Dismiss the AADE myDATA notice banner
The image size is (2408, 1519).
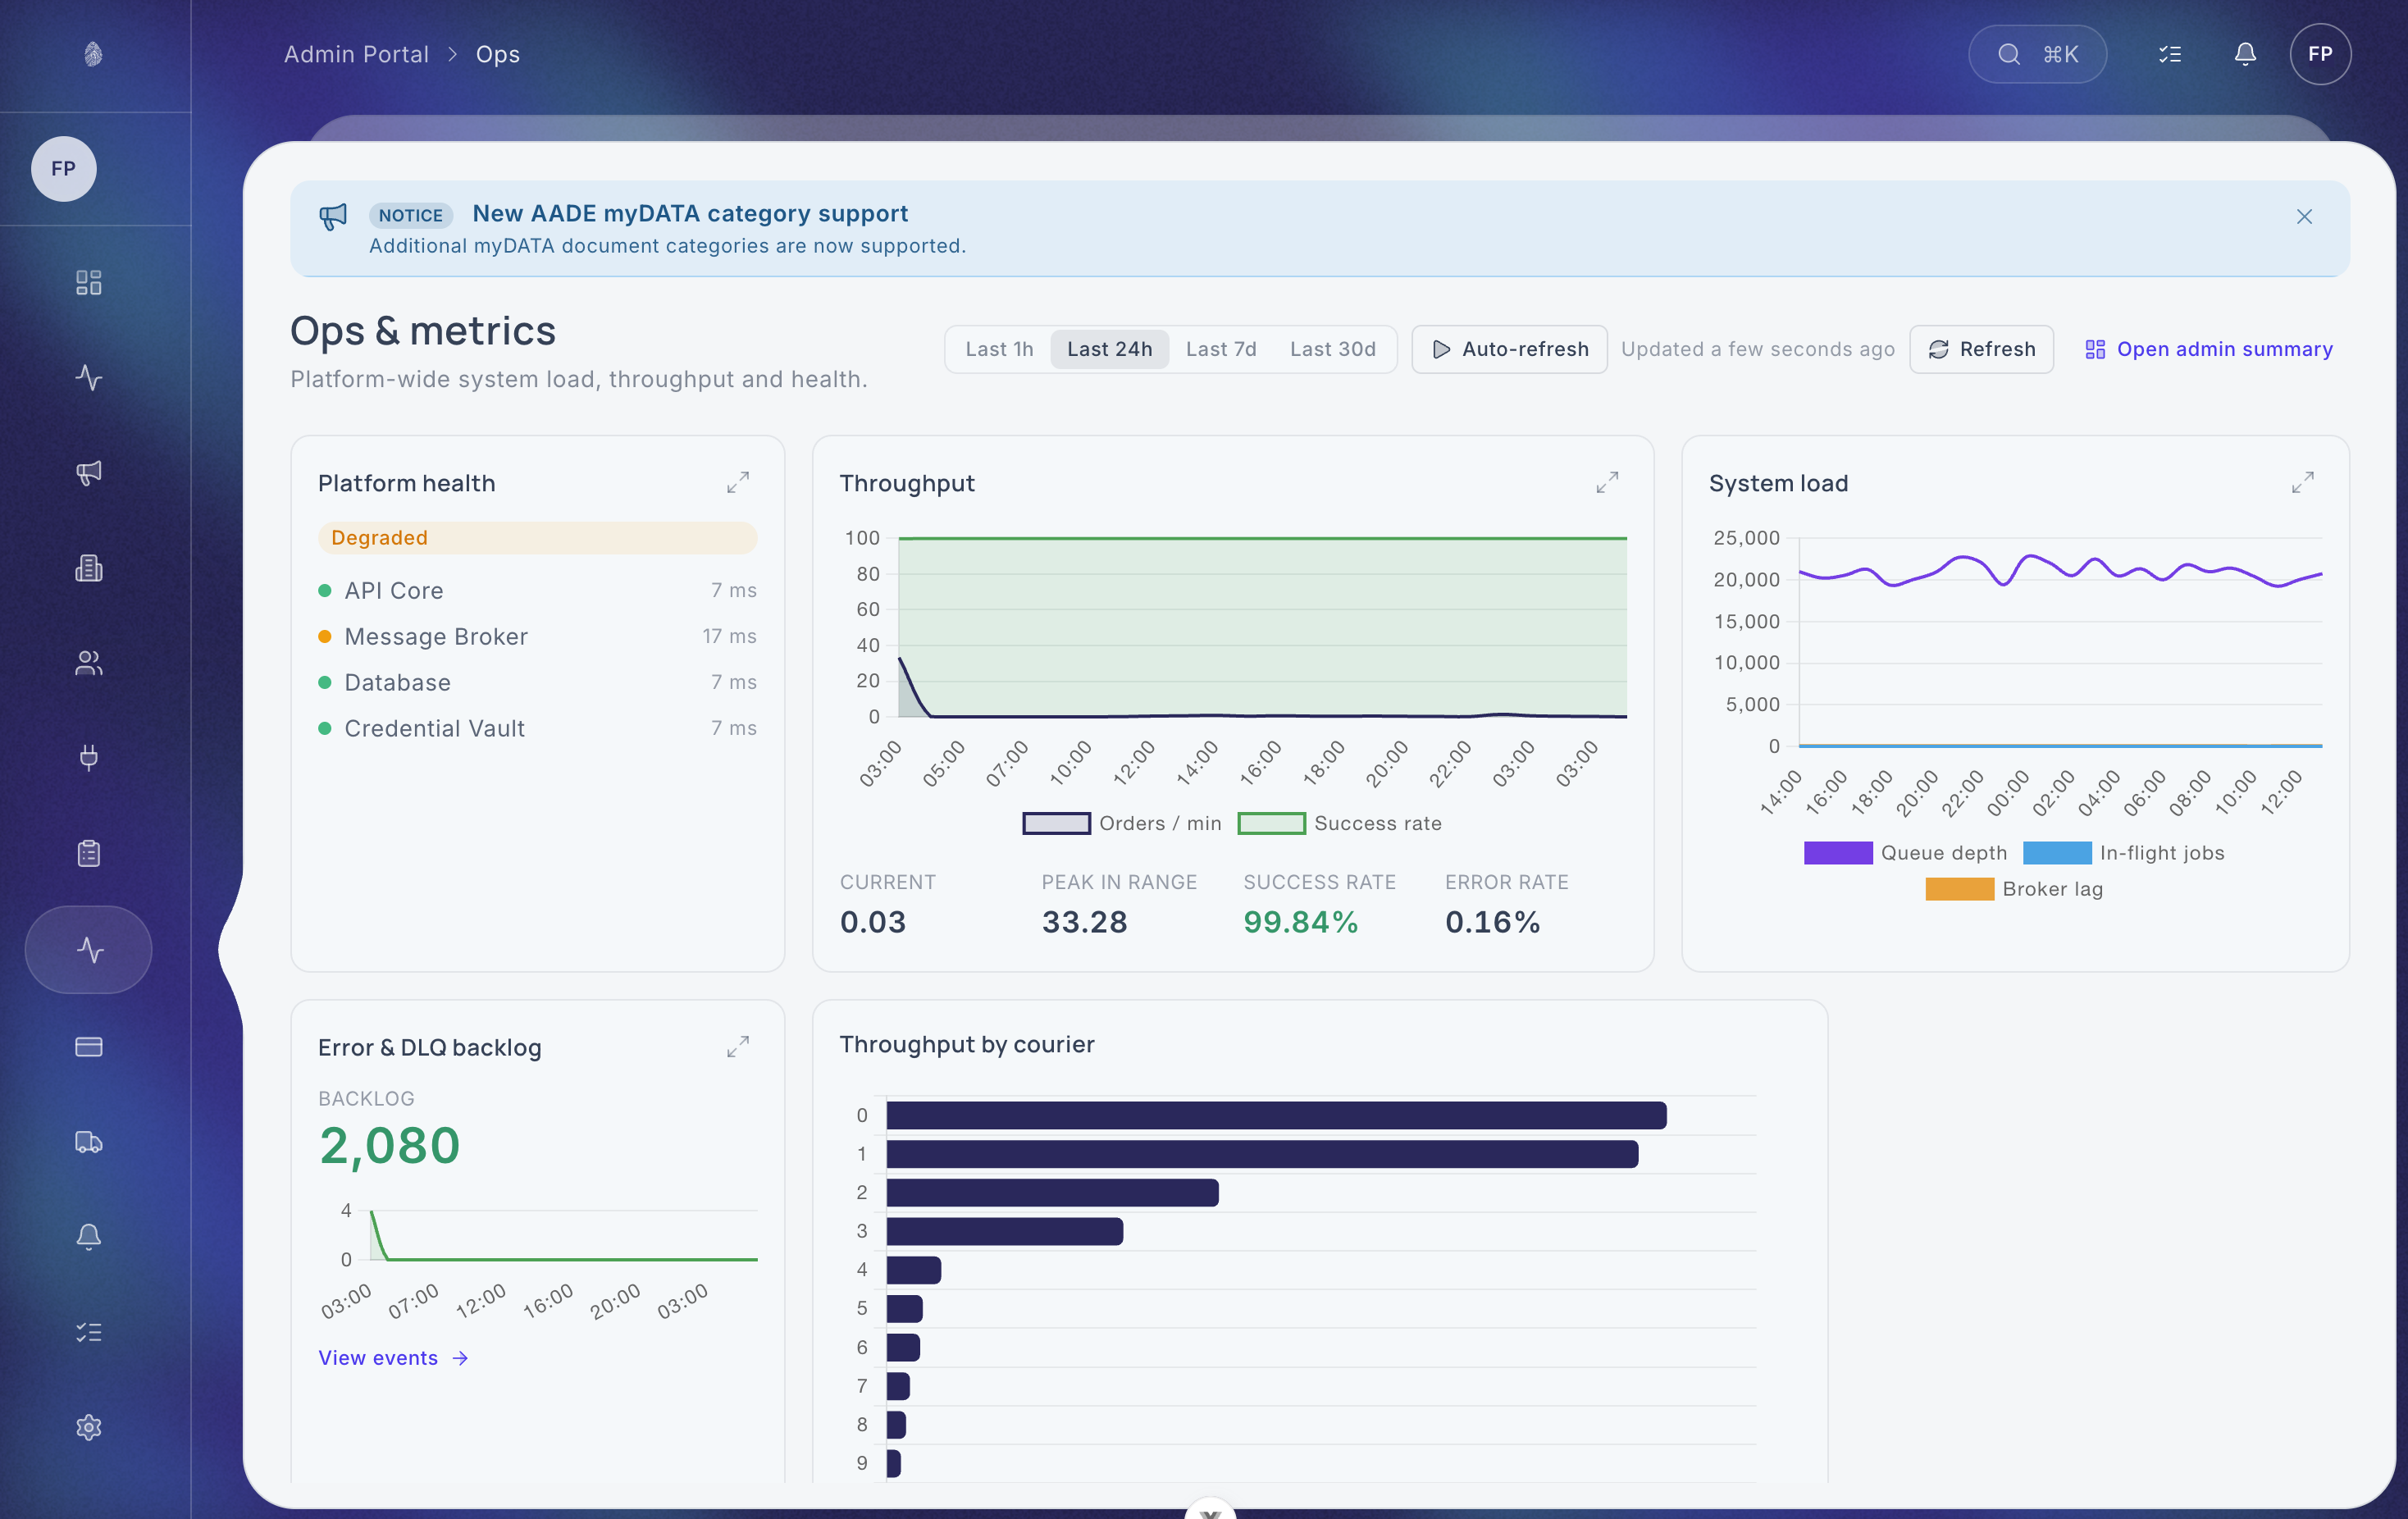2304,217
